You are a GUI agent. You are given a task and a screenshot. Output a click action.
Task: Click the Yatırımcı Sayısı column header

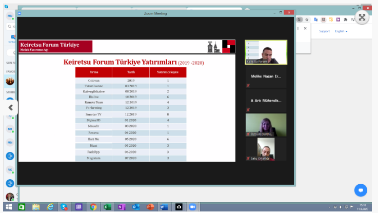pyautogui.click(x=168, y=72)
